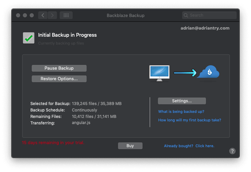Open help with the question mark icon
Viewport: 251px width, 172px height.
click(x=232, y=151)
